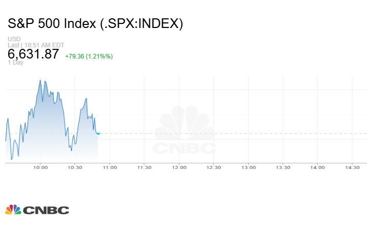The height and width of the screenshot is (229, 367).
Task: Click the 12:00 time axis label
Action: coord(179,167)
